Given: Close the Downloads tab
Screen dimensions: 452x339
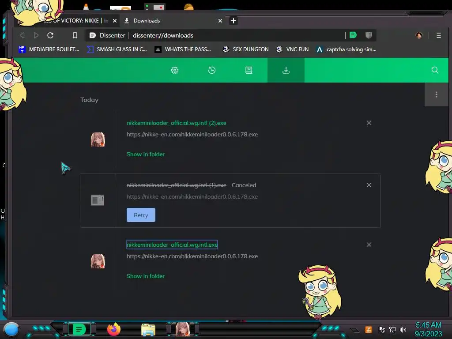Looking at the screenshot, I should 220,21.
